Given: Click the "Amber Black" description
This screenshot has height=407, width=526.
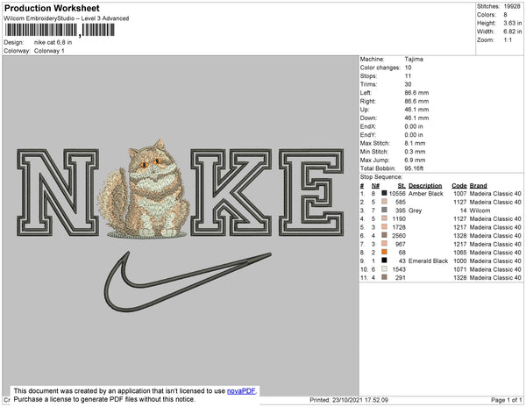Looking at the screenshot, I should [x=426, y=194].
